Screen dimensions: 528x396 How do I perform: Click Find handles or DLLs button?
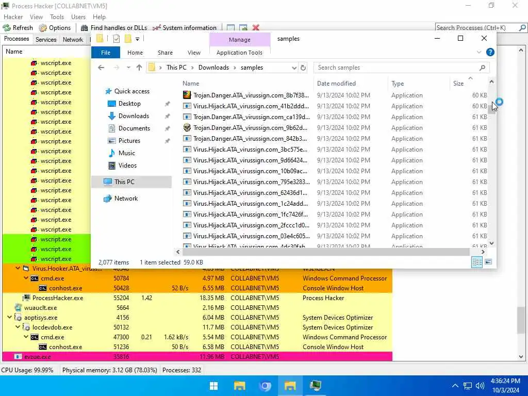[114, 28]
